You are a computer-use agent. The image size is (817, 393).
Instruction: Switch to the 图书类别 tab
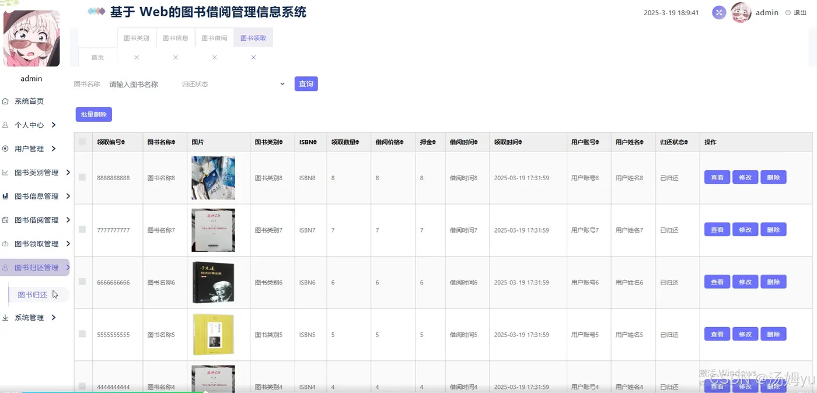(x=137, y=38)
